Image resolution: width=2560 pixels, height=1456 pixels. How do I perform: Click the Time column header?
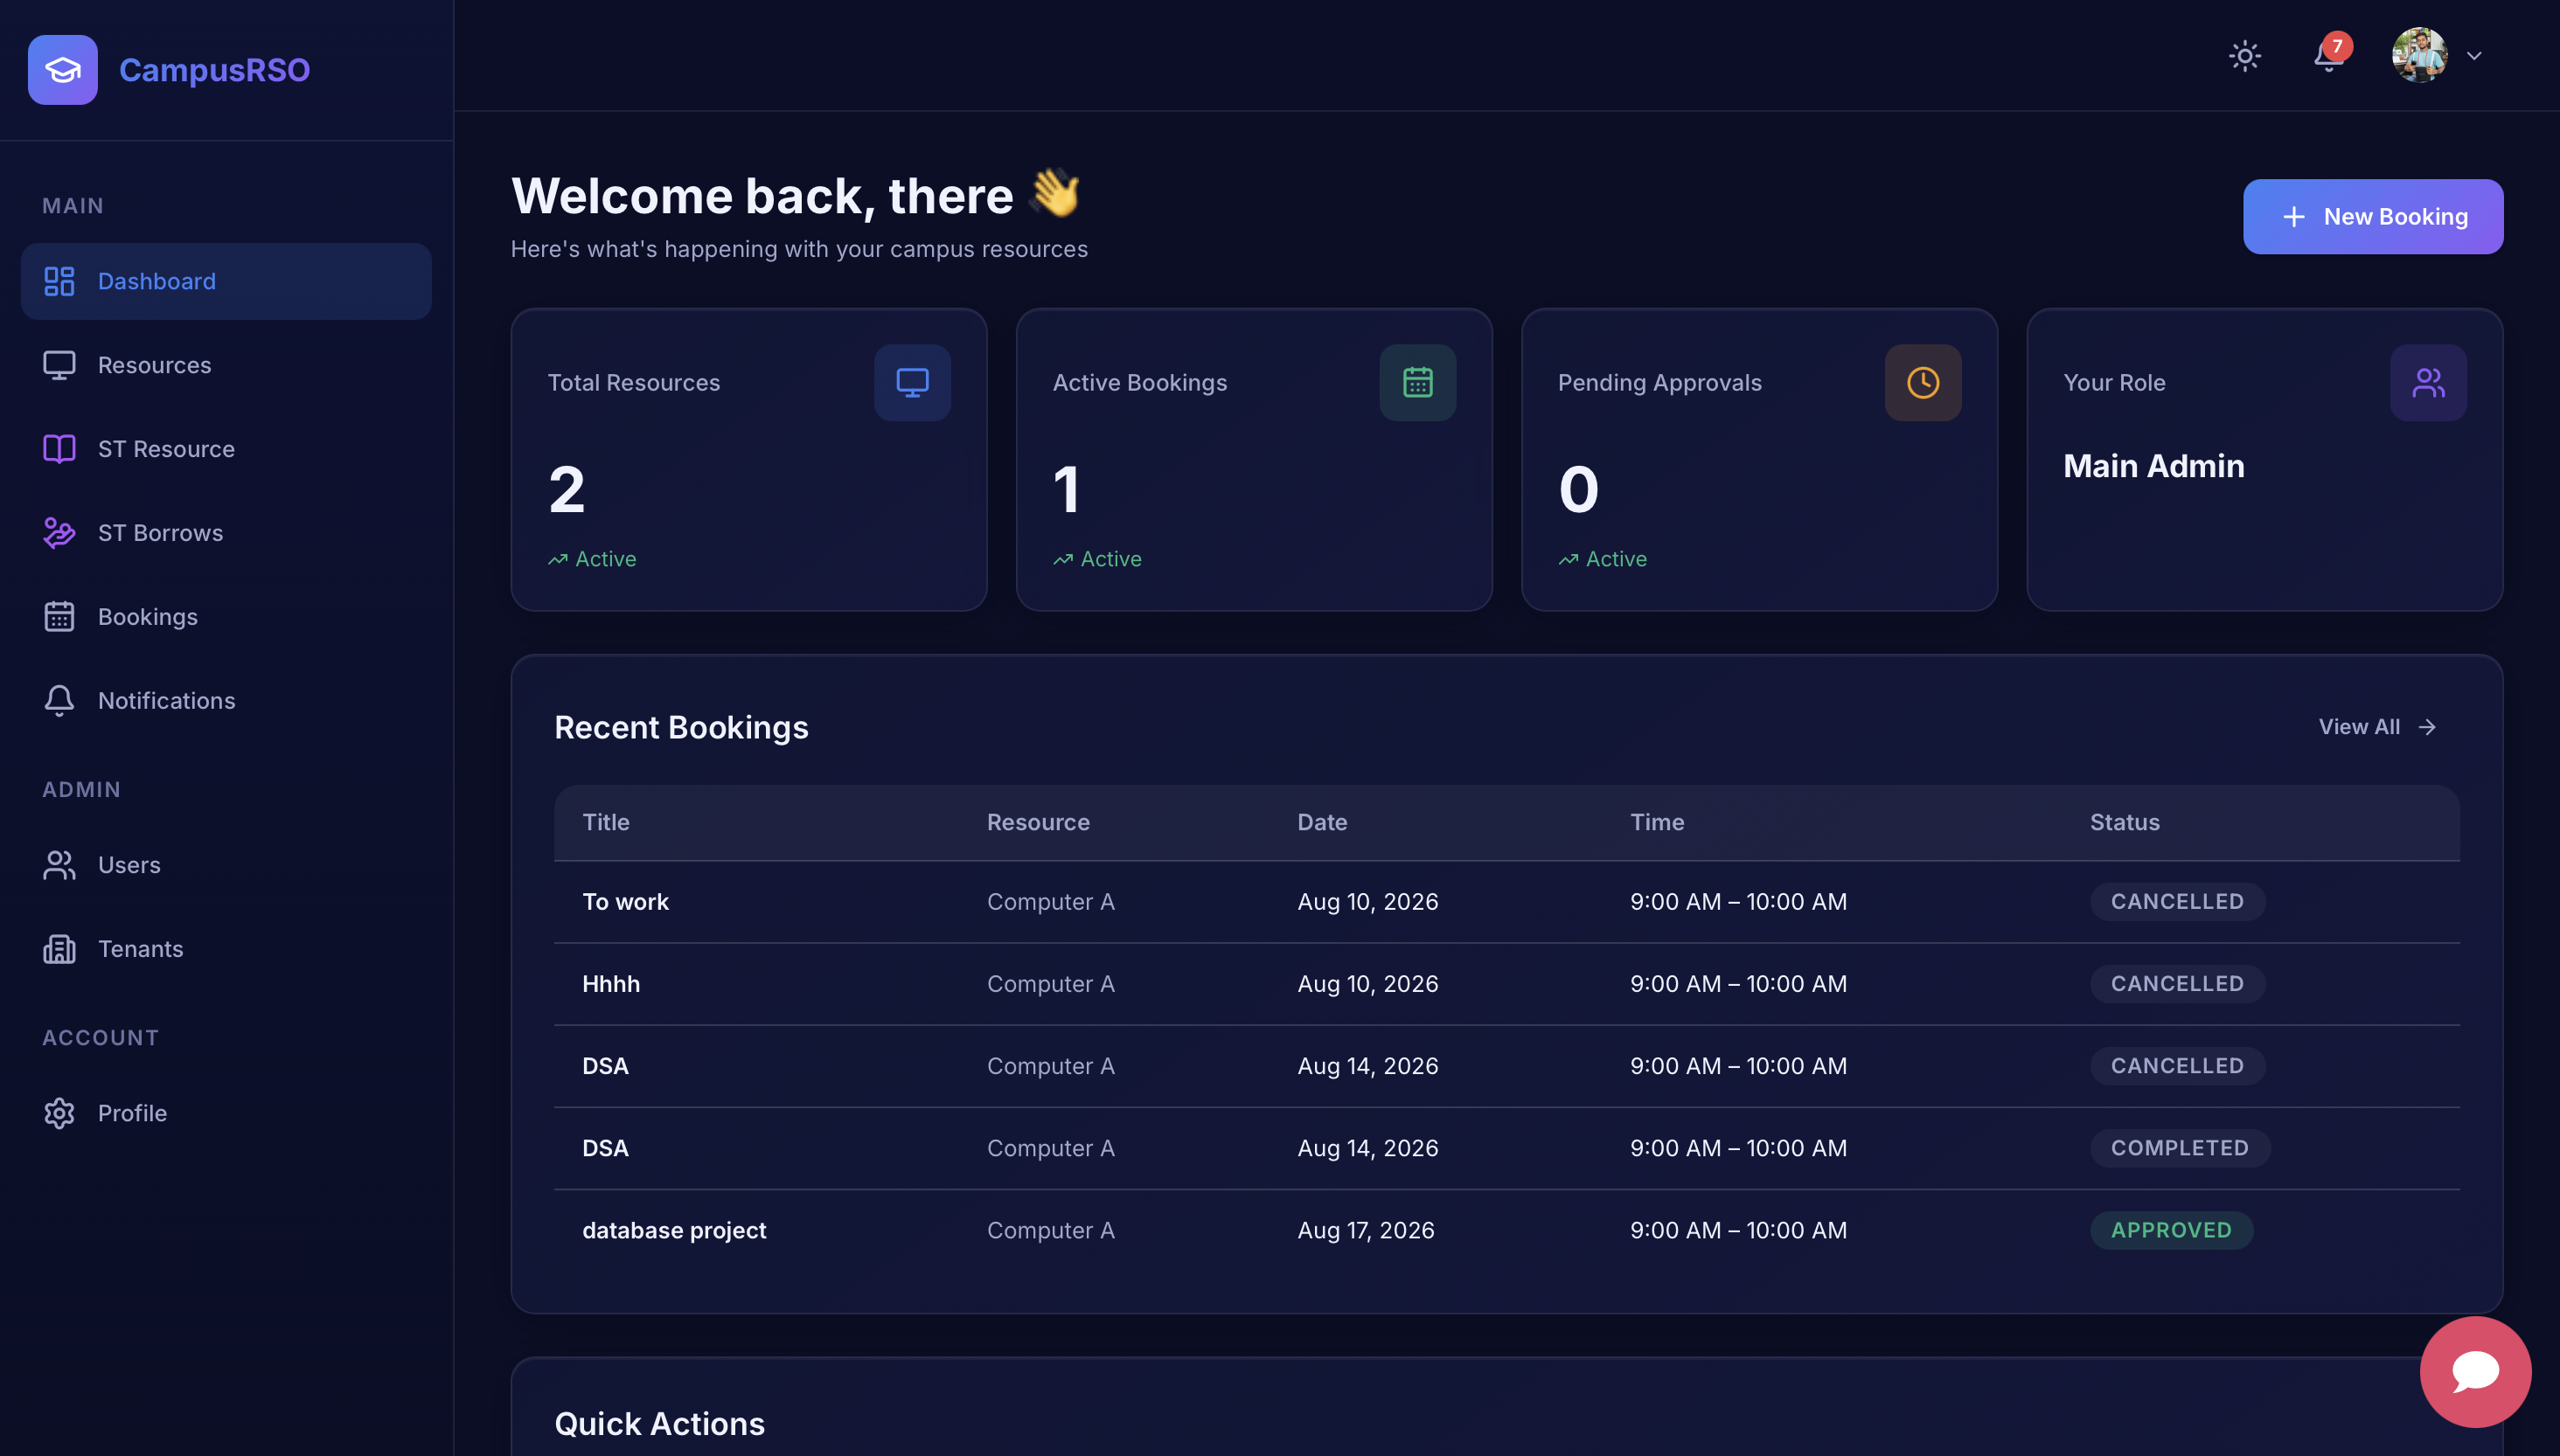(x=1658, y=822)
